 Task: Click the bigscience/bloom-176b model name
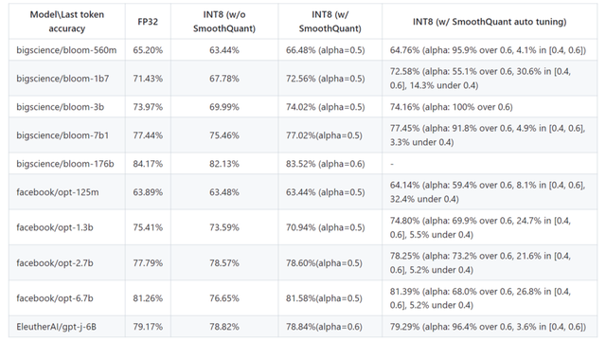[65, 164]
